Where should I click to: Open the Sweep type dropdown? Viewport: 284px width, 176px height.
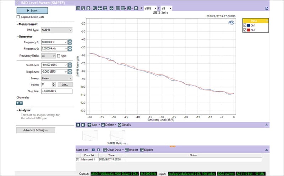click(57, 78)
